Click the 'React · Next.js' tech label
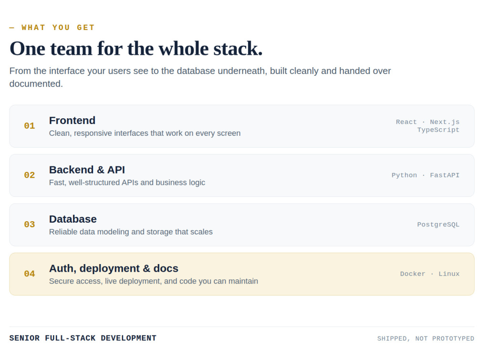The image size is (477, 357). 428,122
